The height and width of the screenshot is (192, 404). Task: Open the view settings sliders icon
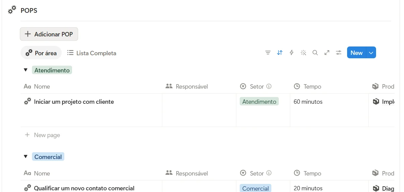click(x=339, y=53)
